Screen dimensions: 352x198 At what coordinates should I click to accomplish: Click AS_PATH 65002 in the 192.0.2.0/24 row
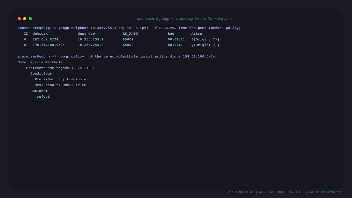pyautogui.click(x=128, y=39)
